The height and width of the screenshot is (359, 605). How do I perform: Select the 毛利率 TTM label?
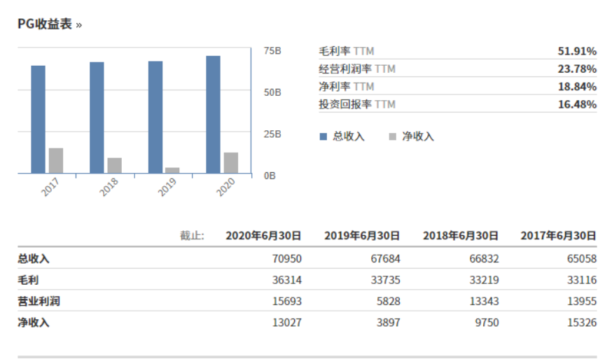coord(347,51)
